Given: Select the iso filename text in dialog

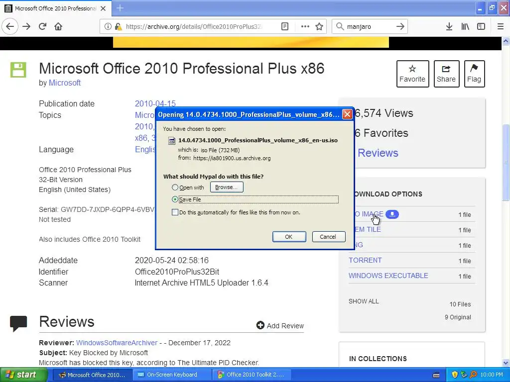Looking at the screenshot, I should 257,140.
